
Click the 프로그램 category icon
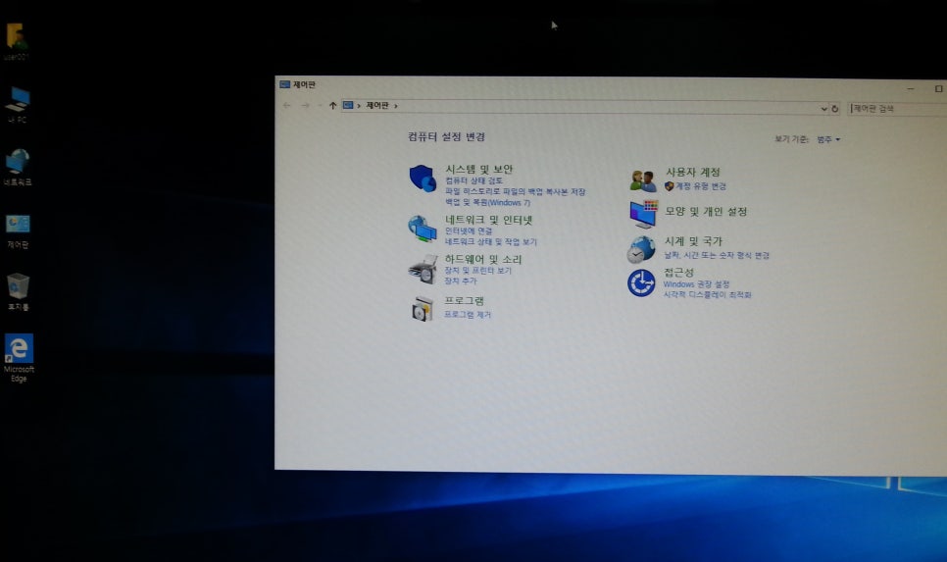(x=422, y=309)
